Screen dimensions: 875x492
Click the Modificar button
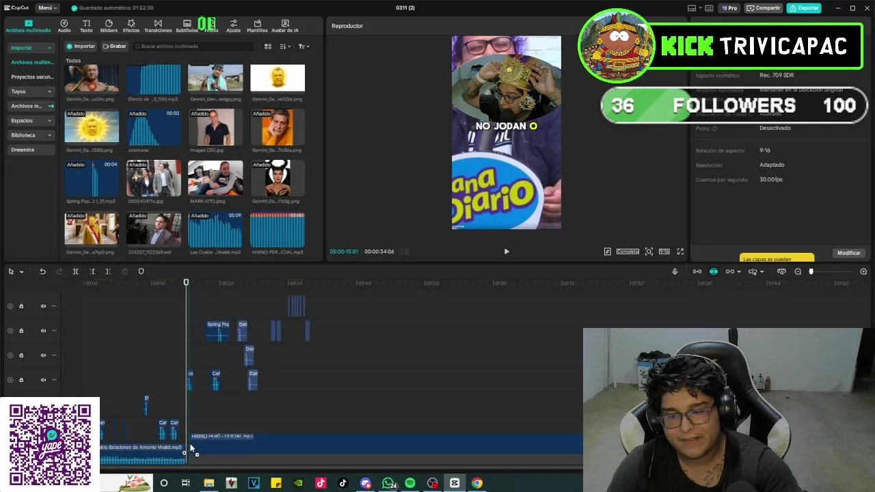pyautogui.click(x=849, y=253)
